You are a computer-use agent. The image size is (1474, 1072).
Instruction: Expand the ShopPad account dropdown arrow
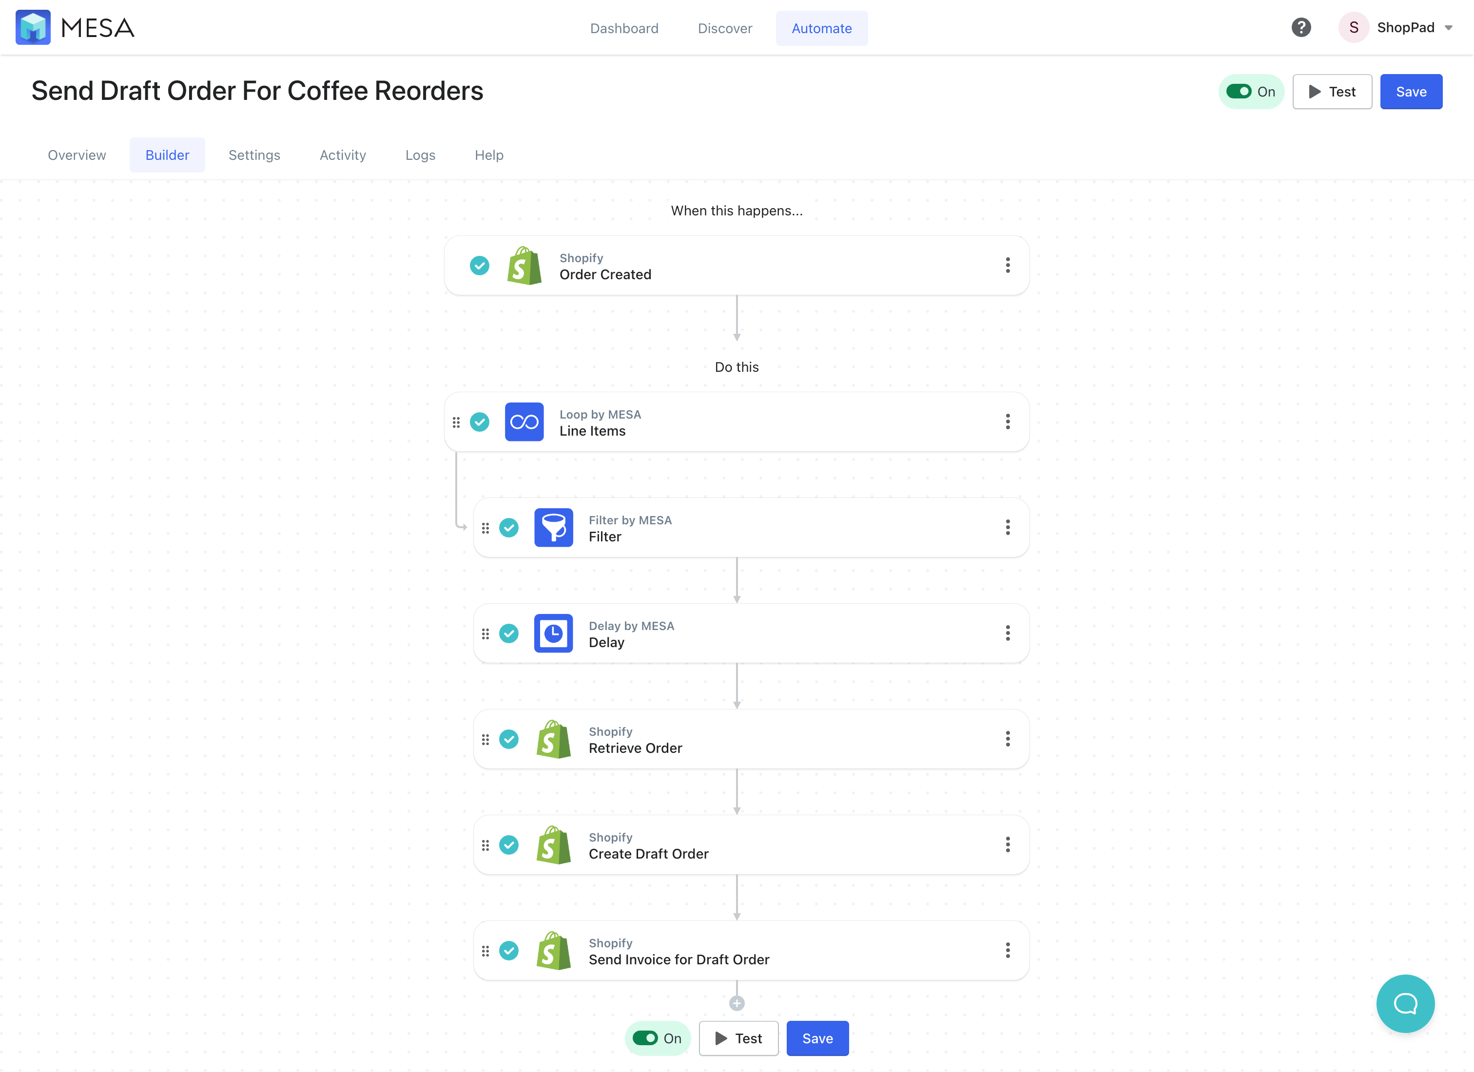click(x=1448, y=28)
